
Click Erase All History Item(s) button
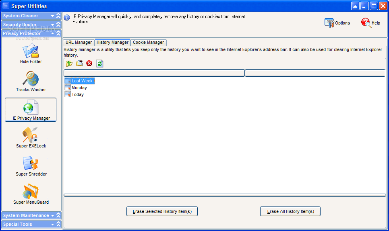(290, 211)
